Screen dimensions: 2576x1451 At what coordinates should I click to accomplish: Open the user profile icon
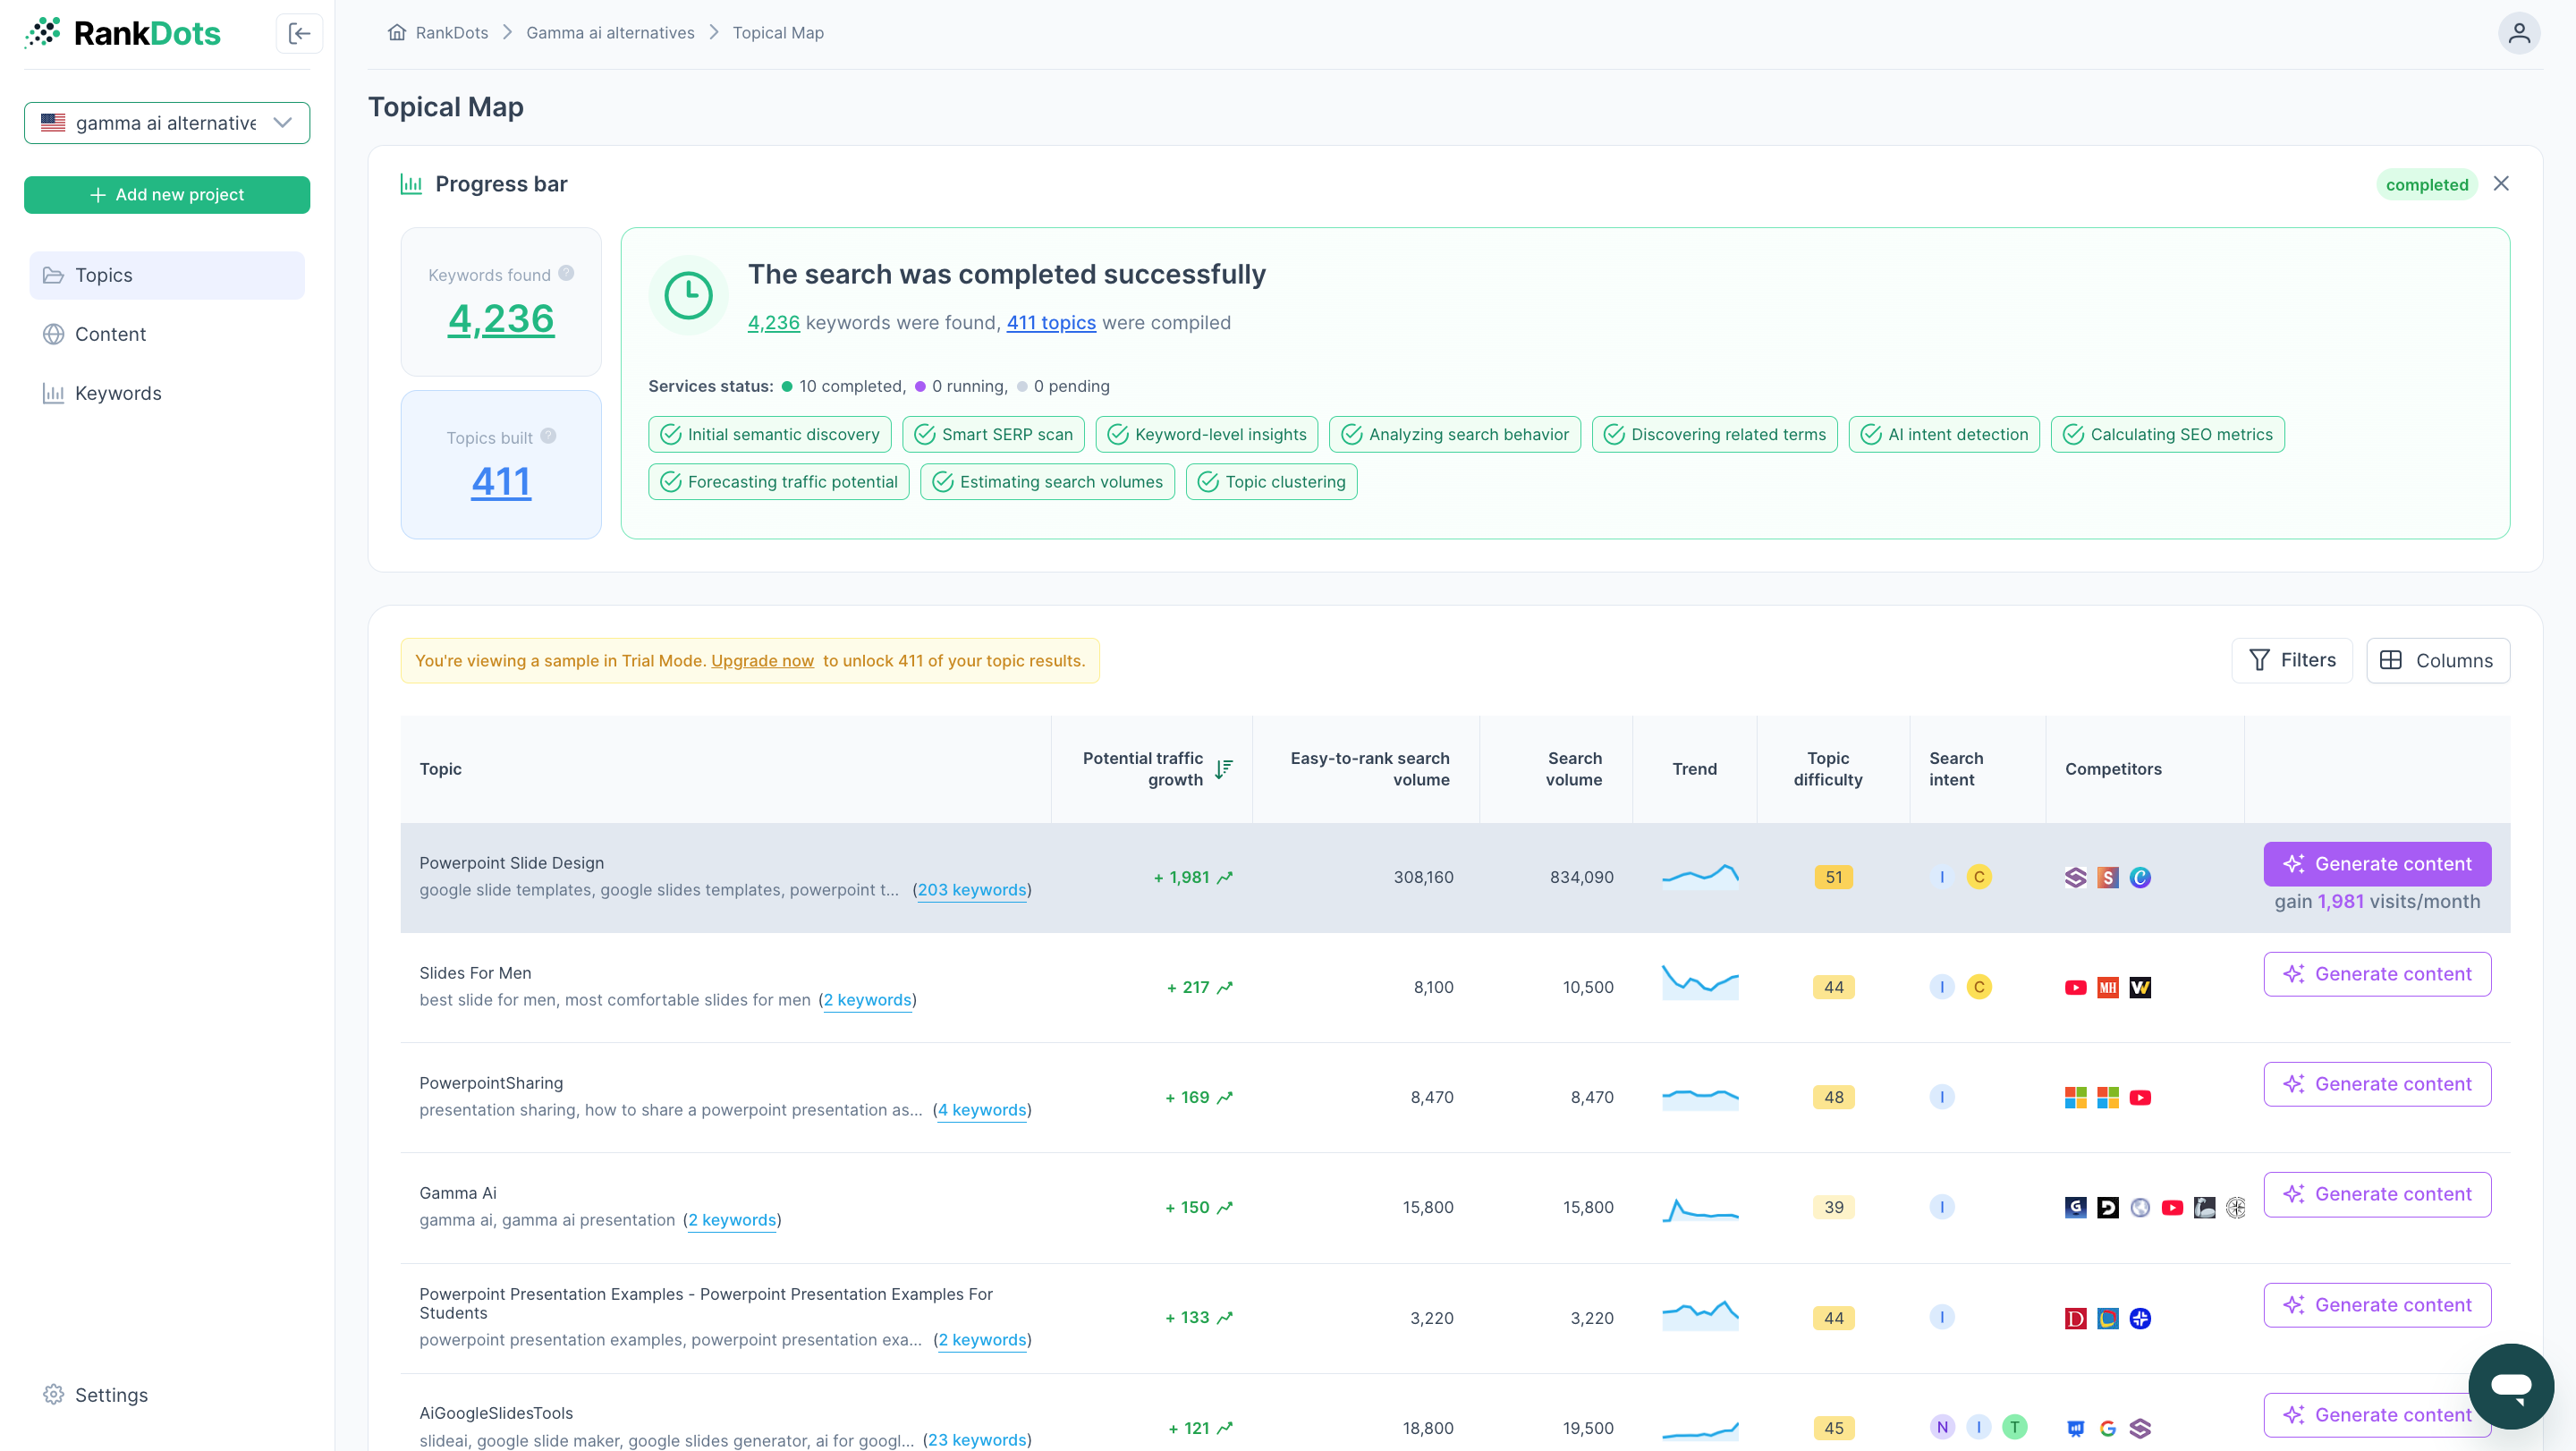pyautogui.click(x=2518, y=33)
